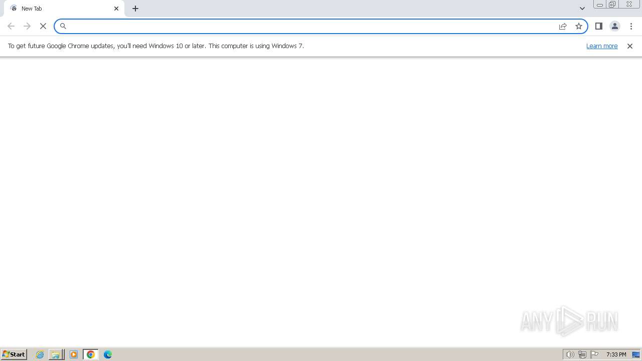Bookmark this tab with star icon
This screenshot has height=361, width=642.
tap(579, 26)
